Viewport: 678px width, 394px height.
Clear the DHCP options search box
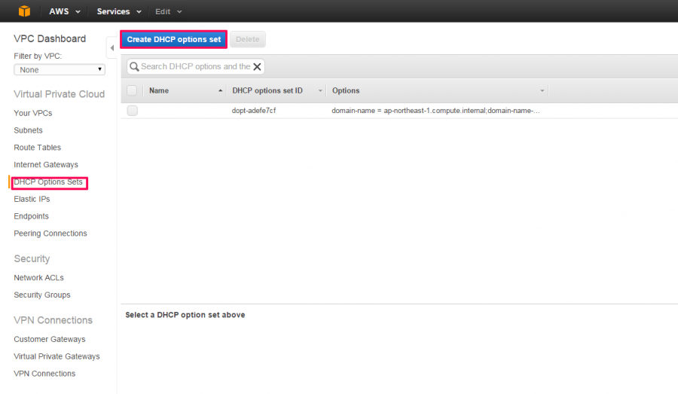click(x=258, y=66)
